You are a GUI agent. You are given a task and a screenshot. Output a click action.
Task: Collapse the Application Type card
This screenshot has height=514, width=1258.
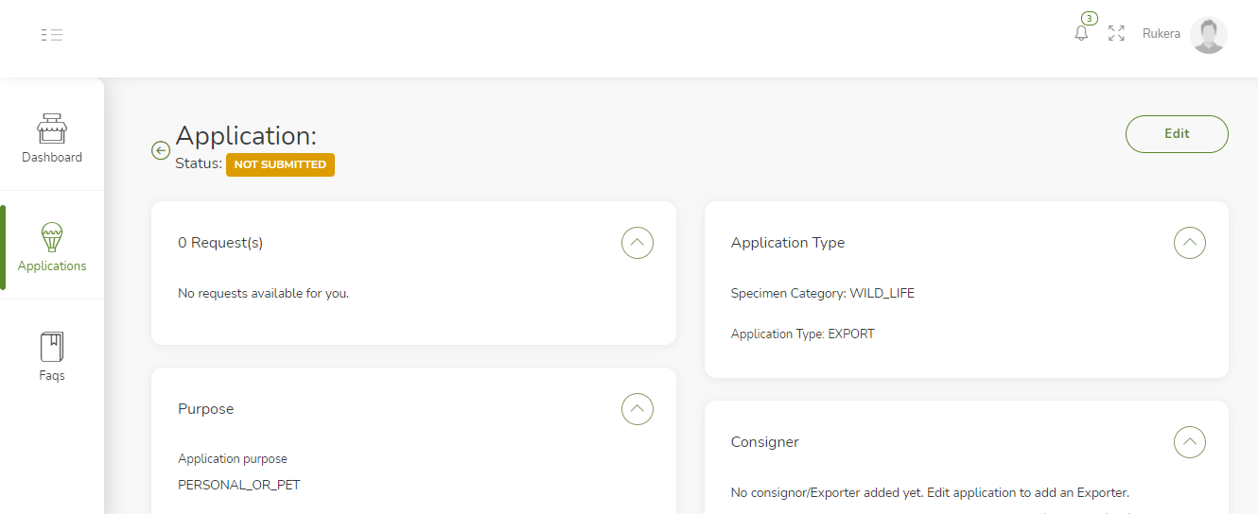click(x=1189, y=243)
